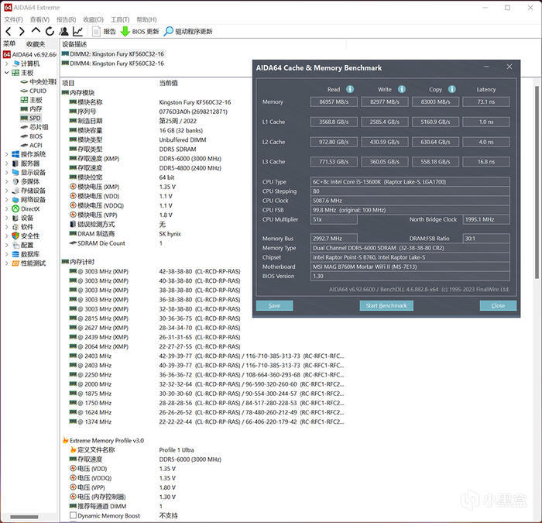542x523 pixels.
Task: Click the Save button in benchmark dialog
Action: [274, 305]
